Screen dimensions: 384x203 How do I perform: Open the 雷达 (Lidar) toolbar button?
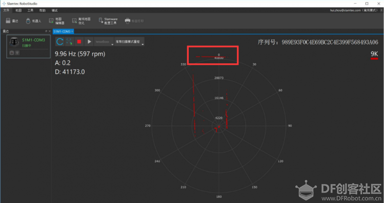pos(12,21)
